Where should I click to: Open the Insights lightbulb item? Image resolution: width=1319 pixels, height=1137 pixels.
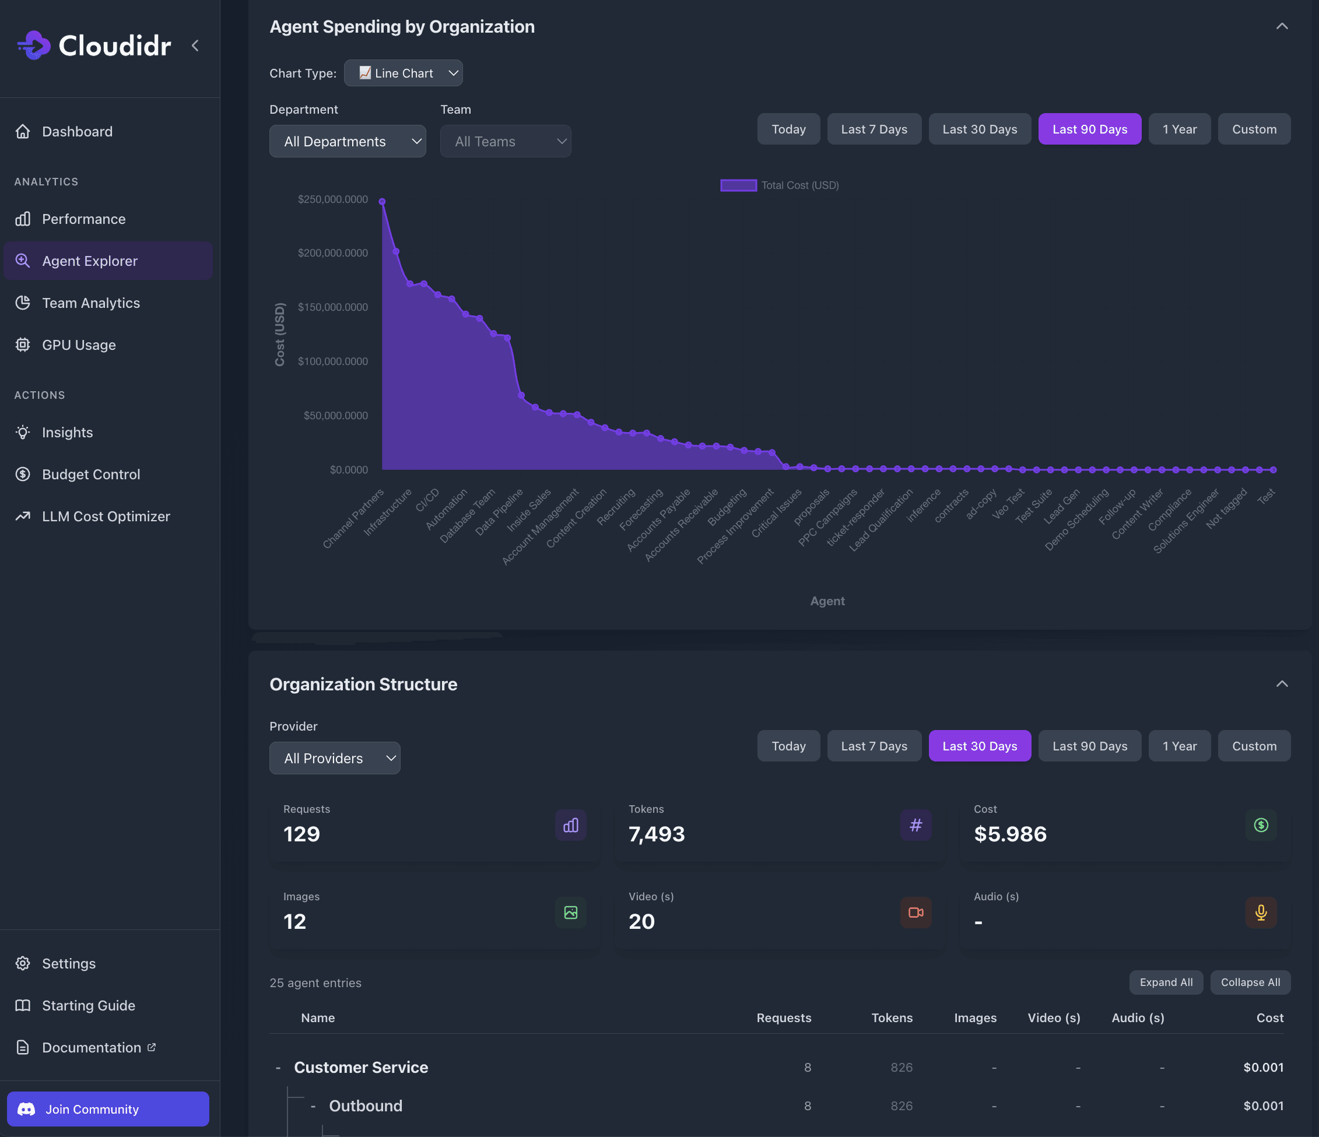coord(68,432)
